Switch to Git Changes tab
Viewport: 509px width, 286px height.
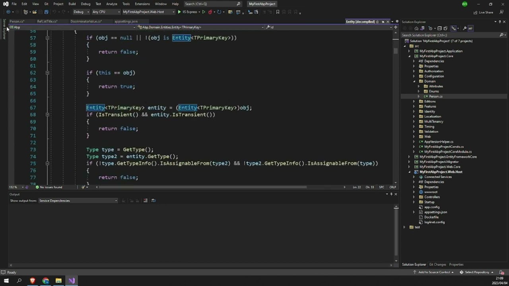(x=437, y=265)
